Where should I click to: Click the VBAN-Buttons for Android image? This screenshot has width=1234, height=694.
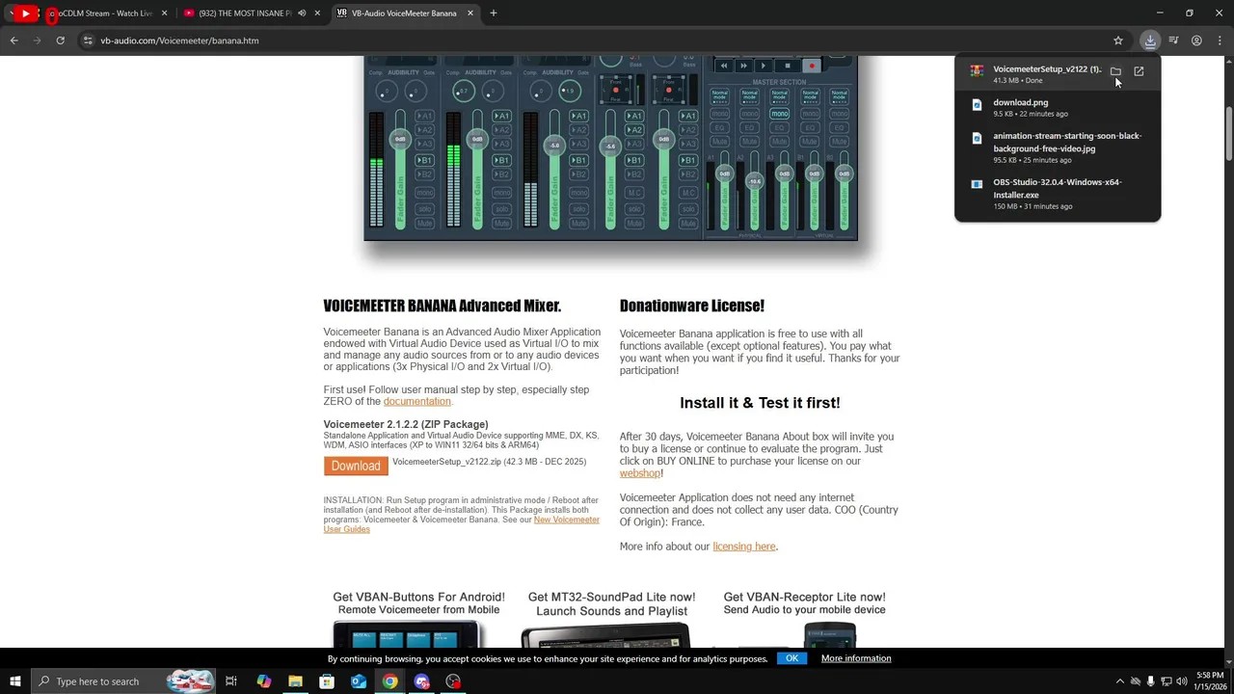(x=407, y=634)
